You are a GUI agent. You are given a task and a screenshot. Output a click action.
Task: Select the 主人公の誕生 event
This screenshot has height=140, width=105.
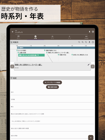tap(21, 50)
